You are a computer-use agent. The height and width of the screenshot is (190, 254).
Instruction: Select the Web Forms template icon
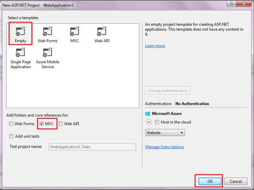pyautogui.click(x=47, y=31)
